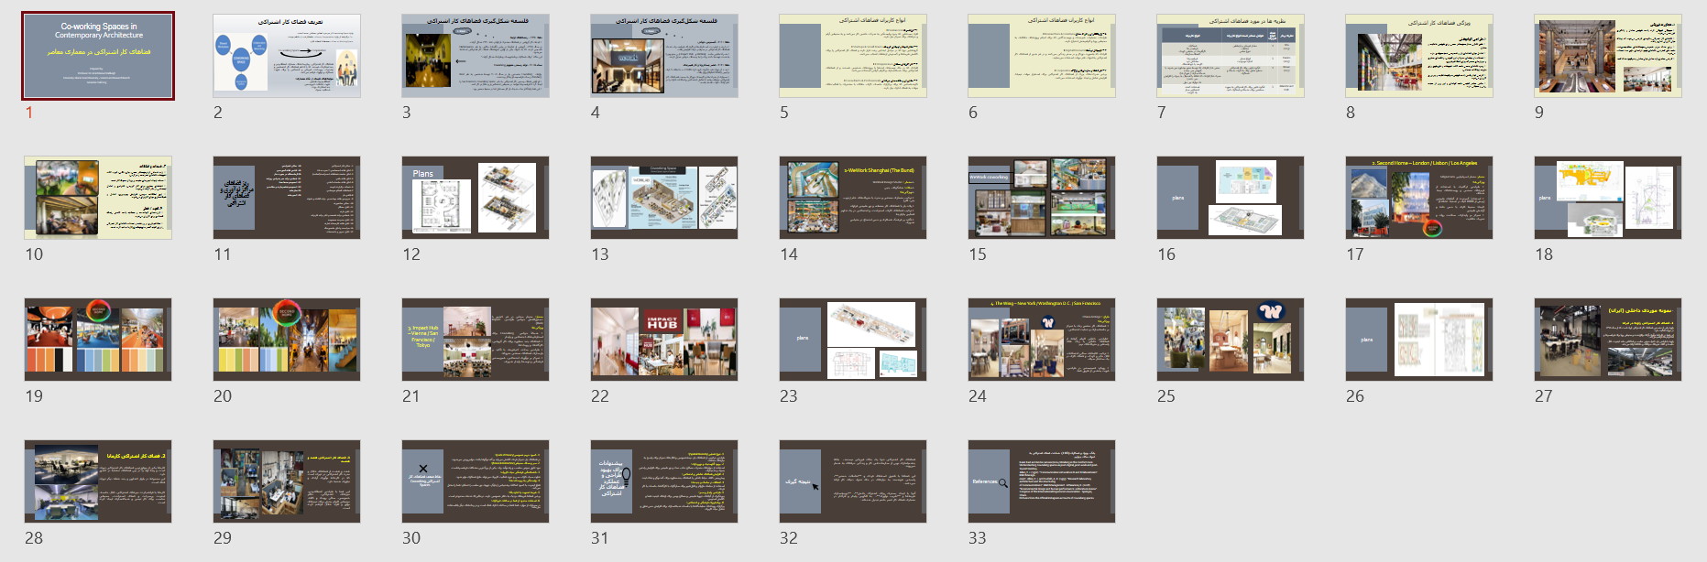This screenshot has height=562, width=1707.
Task: Open slide 32 with cursor arrow icon
Action: pyautogui.click(x=853, y=481)
